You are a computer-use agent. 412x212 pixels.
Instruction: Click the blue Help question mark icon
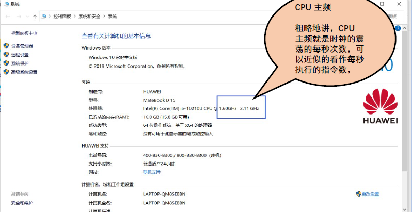tap(398, 28)
